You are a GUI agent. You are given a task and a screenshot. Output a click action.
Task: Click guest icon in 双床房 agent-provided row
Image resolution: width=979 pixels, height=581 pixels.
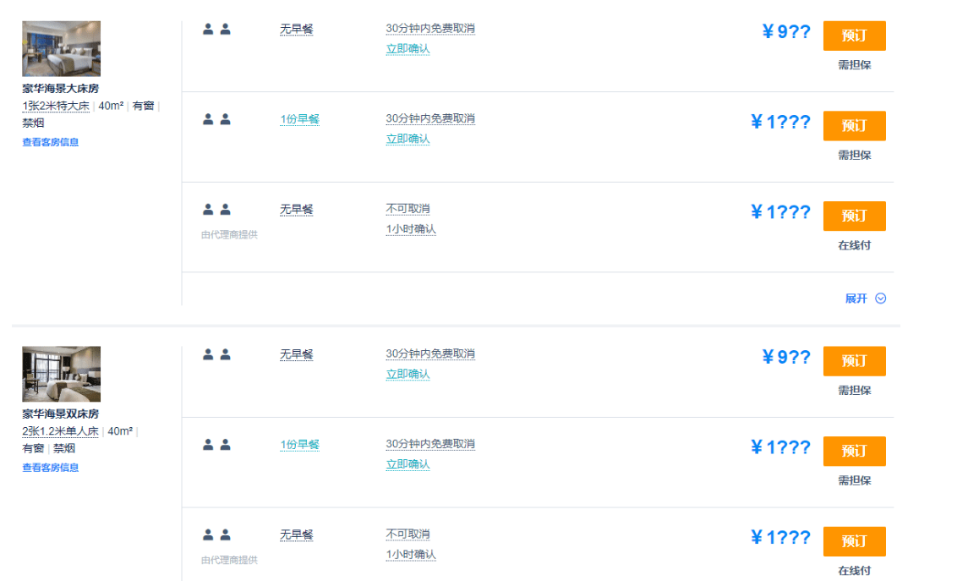point(216,535)
